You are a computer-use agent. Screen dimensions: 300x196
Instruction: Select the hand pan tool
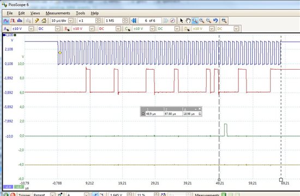point(188,21)
